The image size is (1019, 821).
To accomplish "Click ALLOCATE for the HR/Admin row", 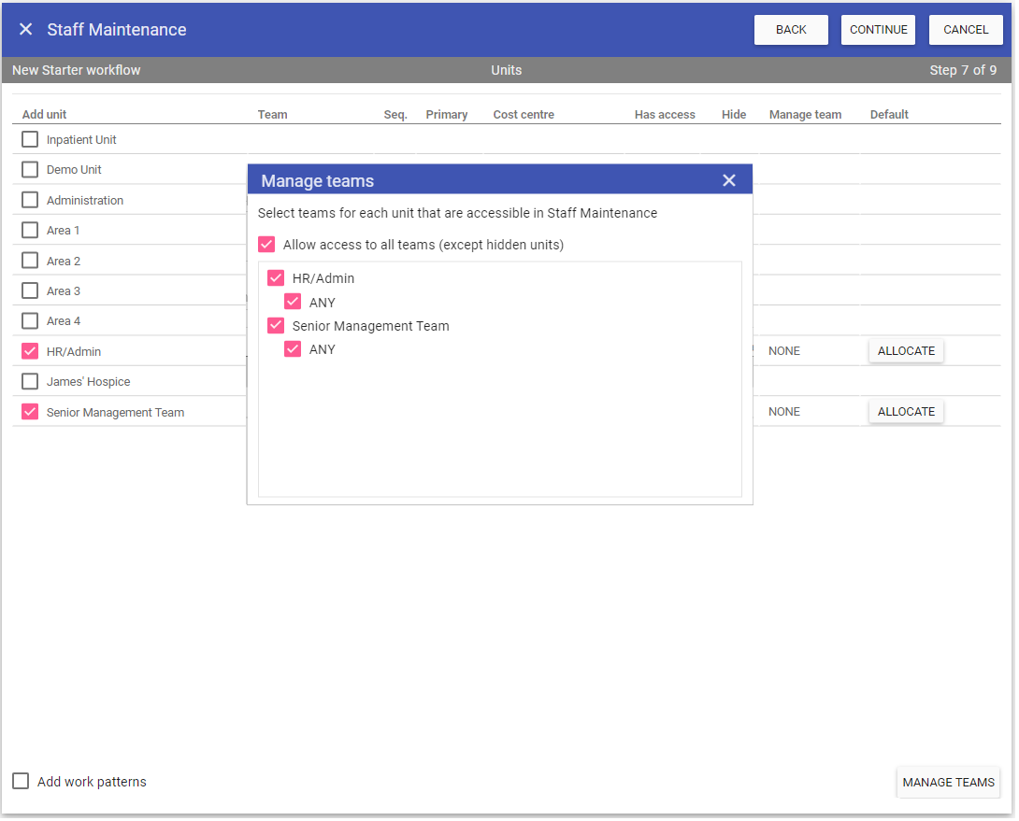I will 906,351.
